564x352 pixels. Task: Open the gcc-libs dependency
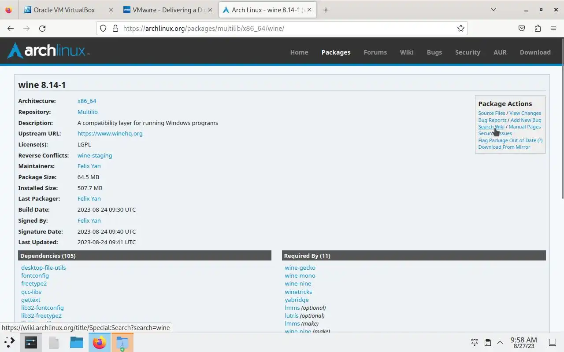coord(31,292)
